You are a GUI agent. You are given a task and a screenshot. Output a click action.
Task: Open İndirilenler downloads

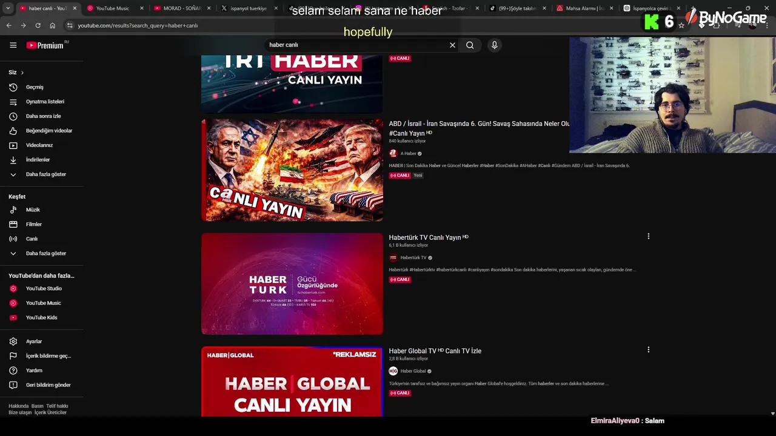point(42,160)
